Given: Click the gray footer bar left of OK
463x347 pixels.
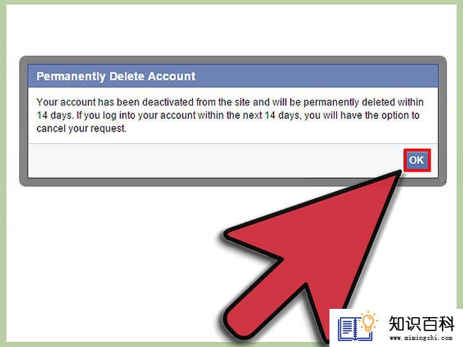Looking at the screenshot, I should coord(216,161).
